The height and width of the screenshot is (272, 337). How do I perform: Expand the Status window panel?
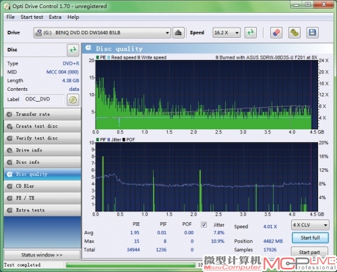pyautogui.click(x=42, y=254)
